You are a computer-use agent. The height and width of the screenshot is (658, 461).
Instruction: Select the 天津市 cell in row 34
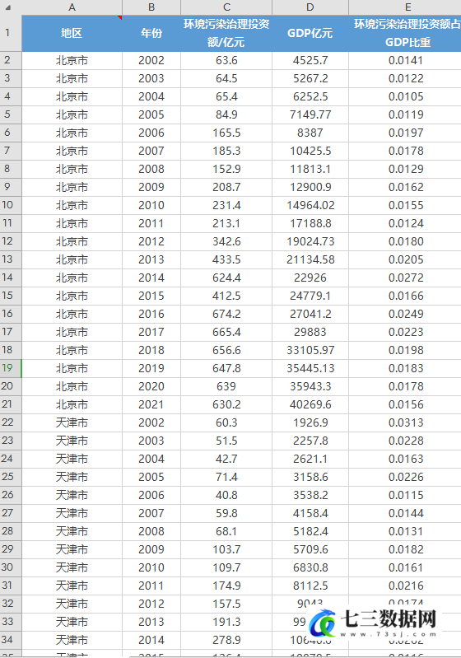click(72, 640)
